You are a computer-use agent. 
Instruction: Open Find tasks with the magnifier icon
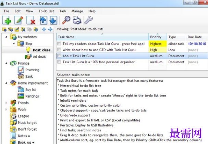coord(66,20)
